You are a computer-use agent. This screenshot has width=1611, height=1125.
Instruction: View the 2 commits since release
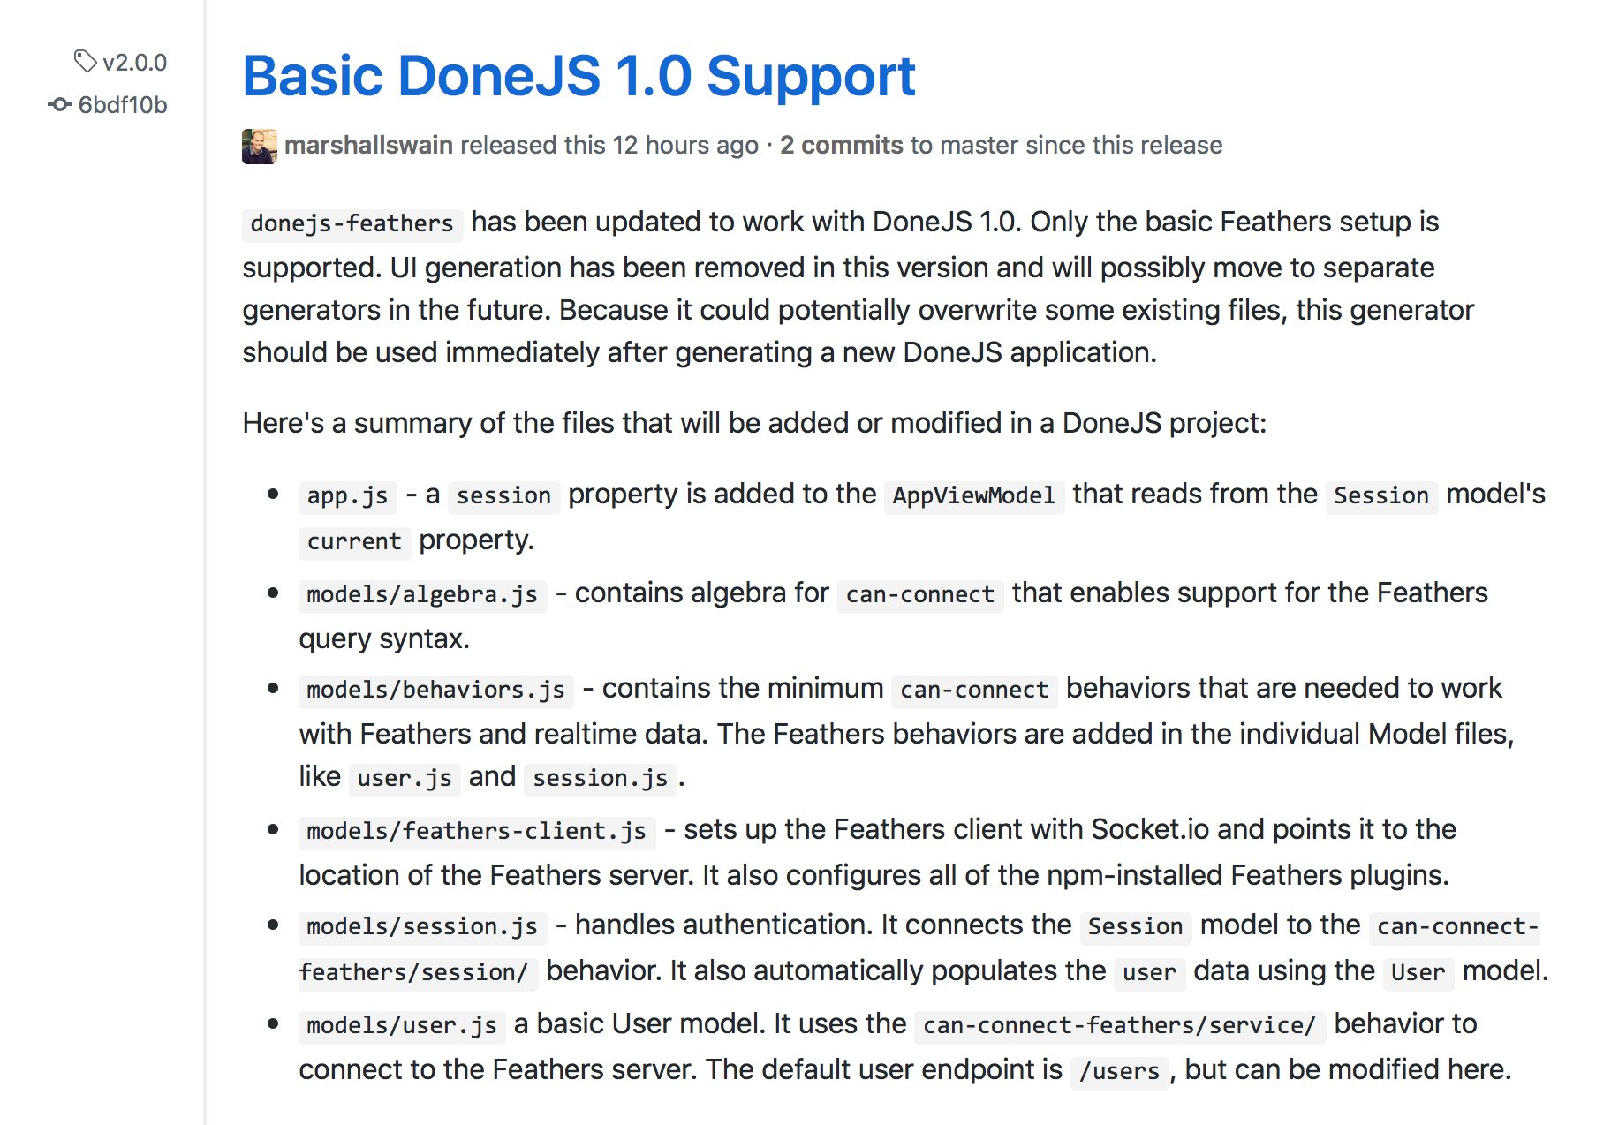pos(841,145)
